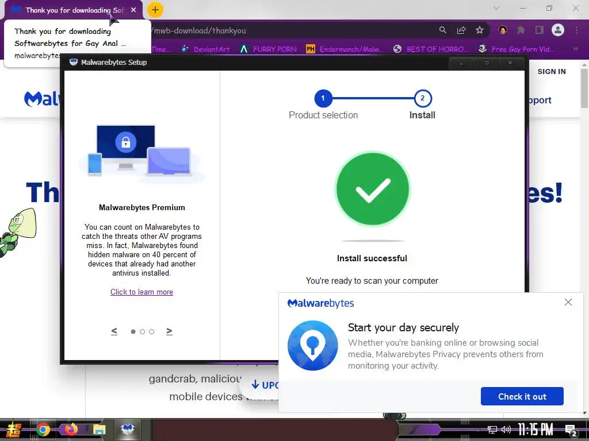This screenshot has height=441, width=589.
Task: Click the Malwarebytes website logo
Action: pos(41,99)
